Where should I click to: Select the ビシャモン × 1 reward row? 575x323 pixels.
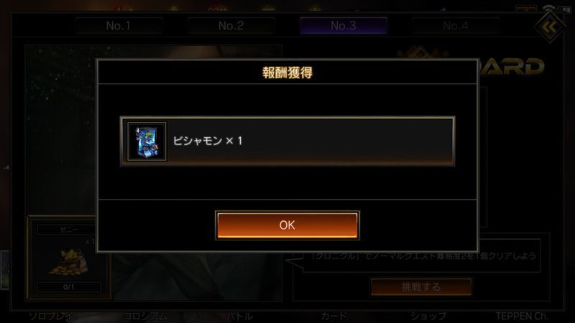point(287,141)
